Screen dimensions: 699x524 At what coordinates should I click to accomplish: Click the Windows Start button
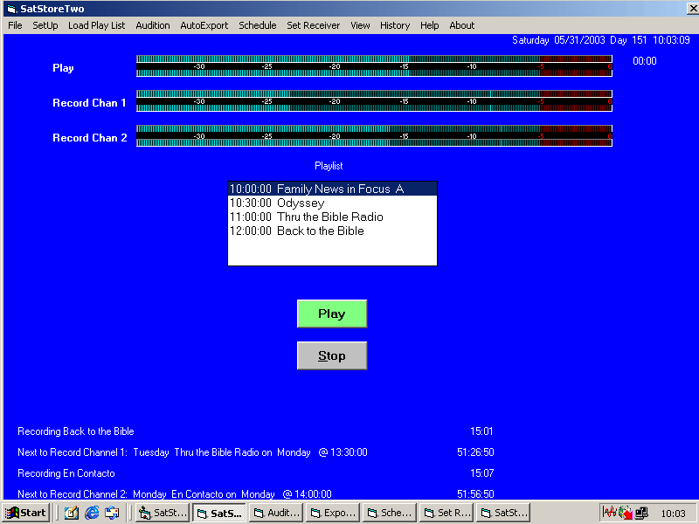(x=26, y=513)
